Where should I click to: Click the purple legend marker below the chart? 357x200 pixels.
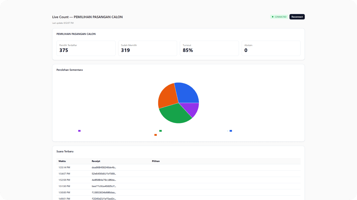79,131
